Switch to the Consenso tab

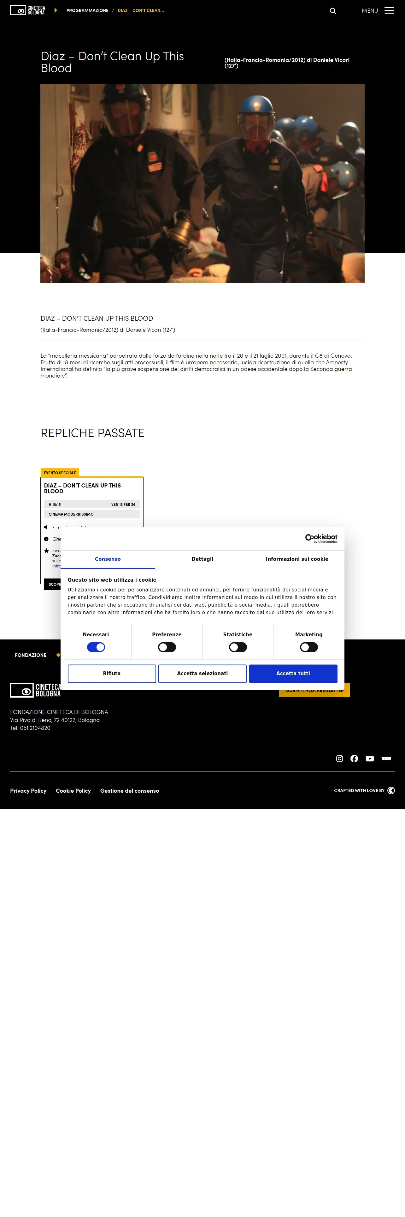108,559
